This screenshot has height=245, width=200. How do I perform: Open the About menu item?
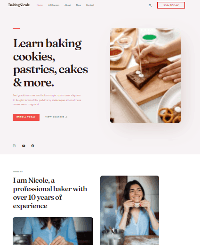coord(68,5)
